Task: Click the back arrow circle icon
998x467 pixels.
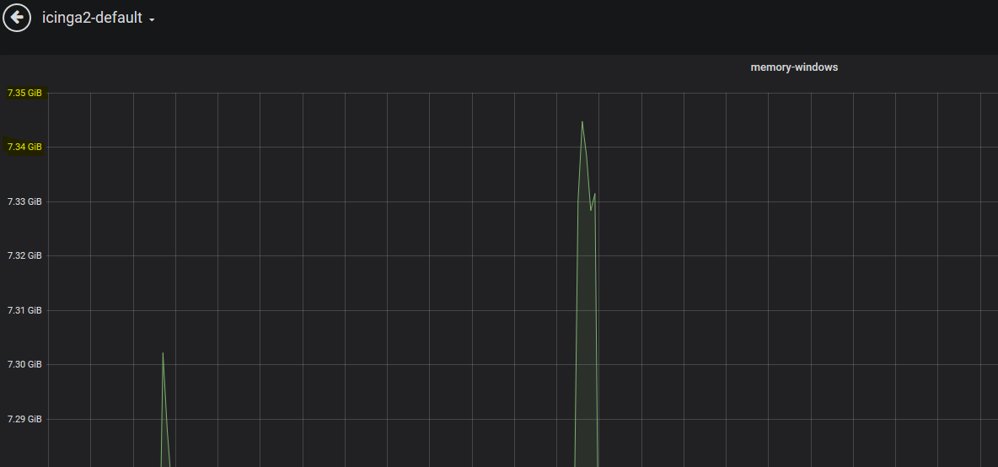Action: click(x=17, y=17)
